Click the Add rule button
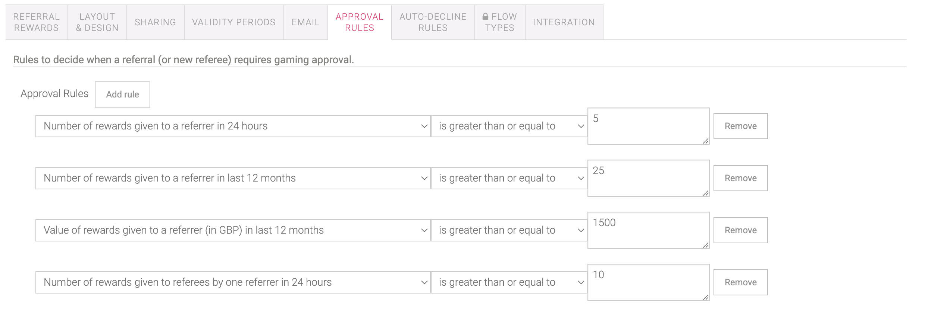925x311 pixels. coord(122,94)
